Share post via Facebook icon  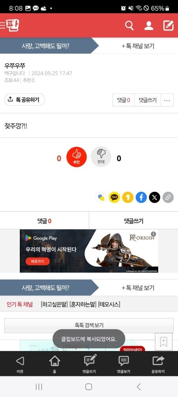(141, 197)
